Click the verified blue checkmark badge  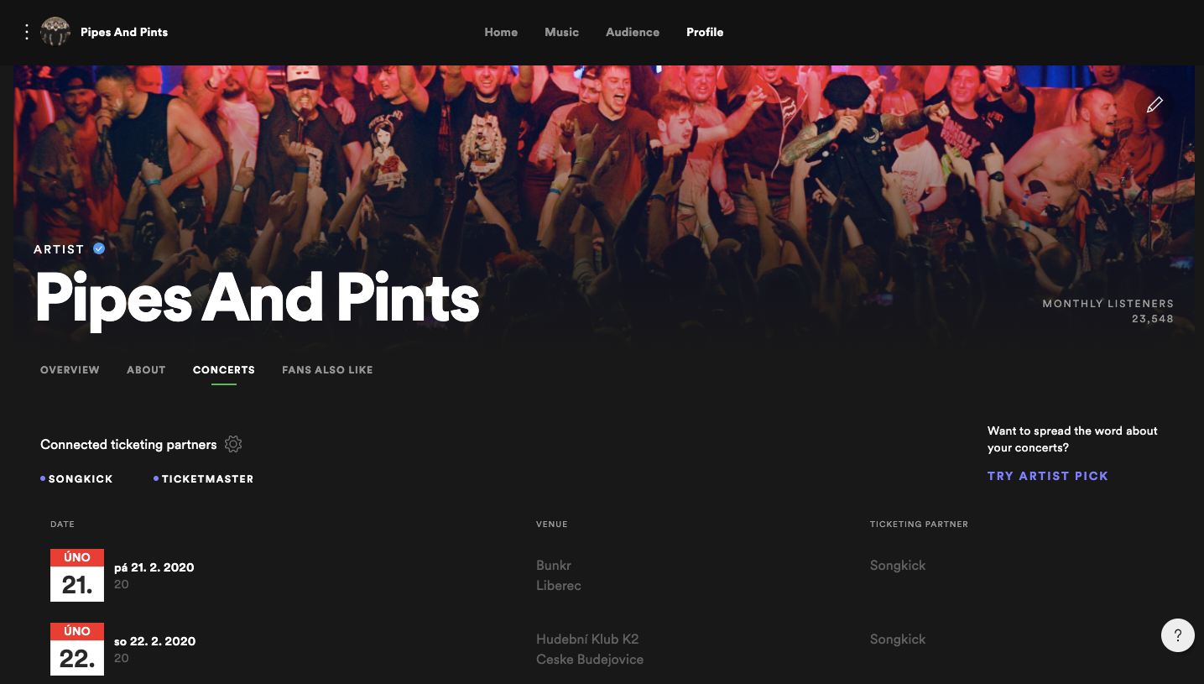[x=99, y=248]
